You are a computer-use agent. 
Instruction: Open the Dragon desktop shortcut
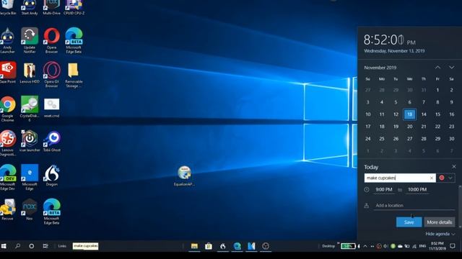coord(51,176)
